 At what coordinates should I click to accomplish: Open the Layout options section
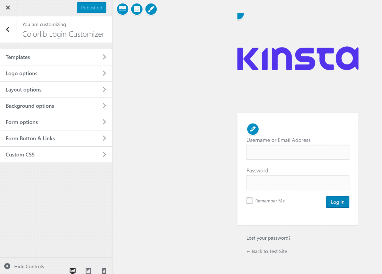tap(56, 90)
